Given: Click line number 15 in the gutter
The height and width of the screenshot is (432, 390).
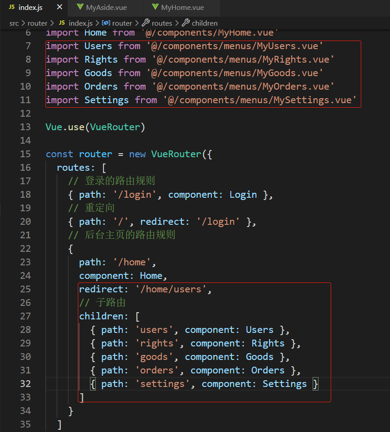Looking at the screenshot, I should point(25,154).
